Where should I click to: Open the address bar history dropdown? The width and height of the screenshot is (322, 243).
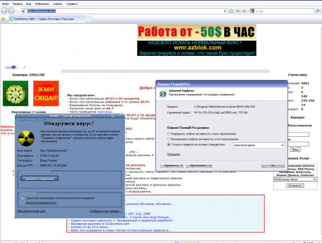(225, 11)
